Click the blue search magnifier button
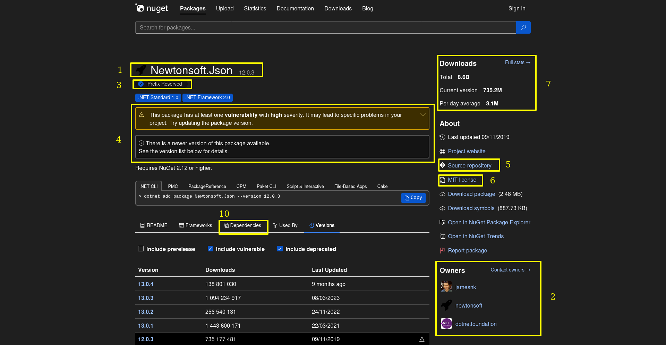The height and width of the screenshot is (345, 666). pyautogui.click(x=523, y=27)
